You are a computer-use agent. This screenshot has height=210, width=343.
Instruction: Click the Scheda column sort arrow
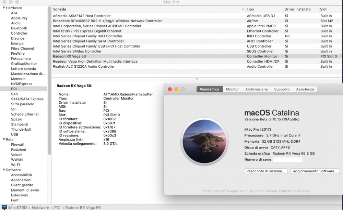(243, 9)
